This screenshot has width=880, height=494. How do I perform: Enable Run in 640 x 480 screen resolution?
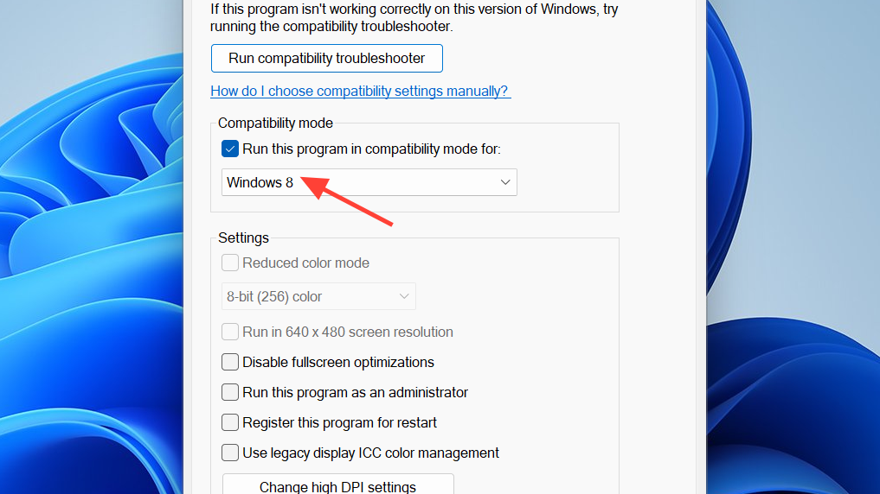pos(230,332)
